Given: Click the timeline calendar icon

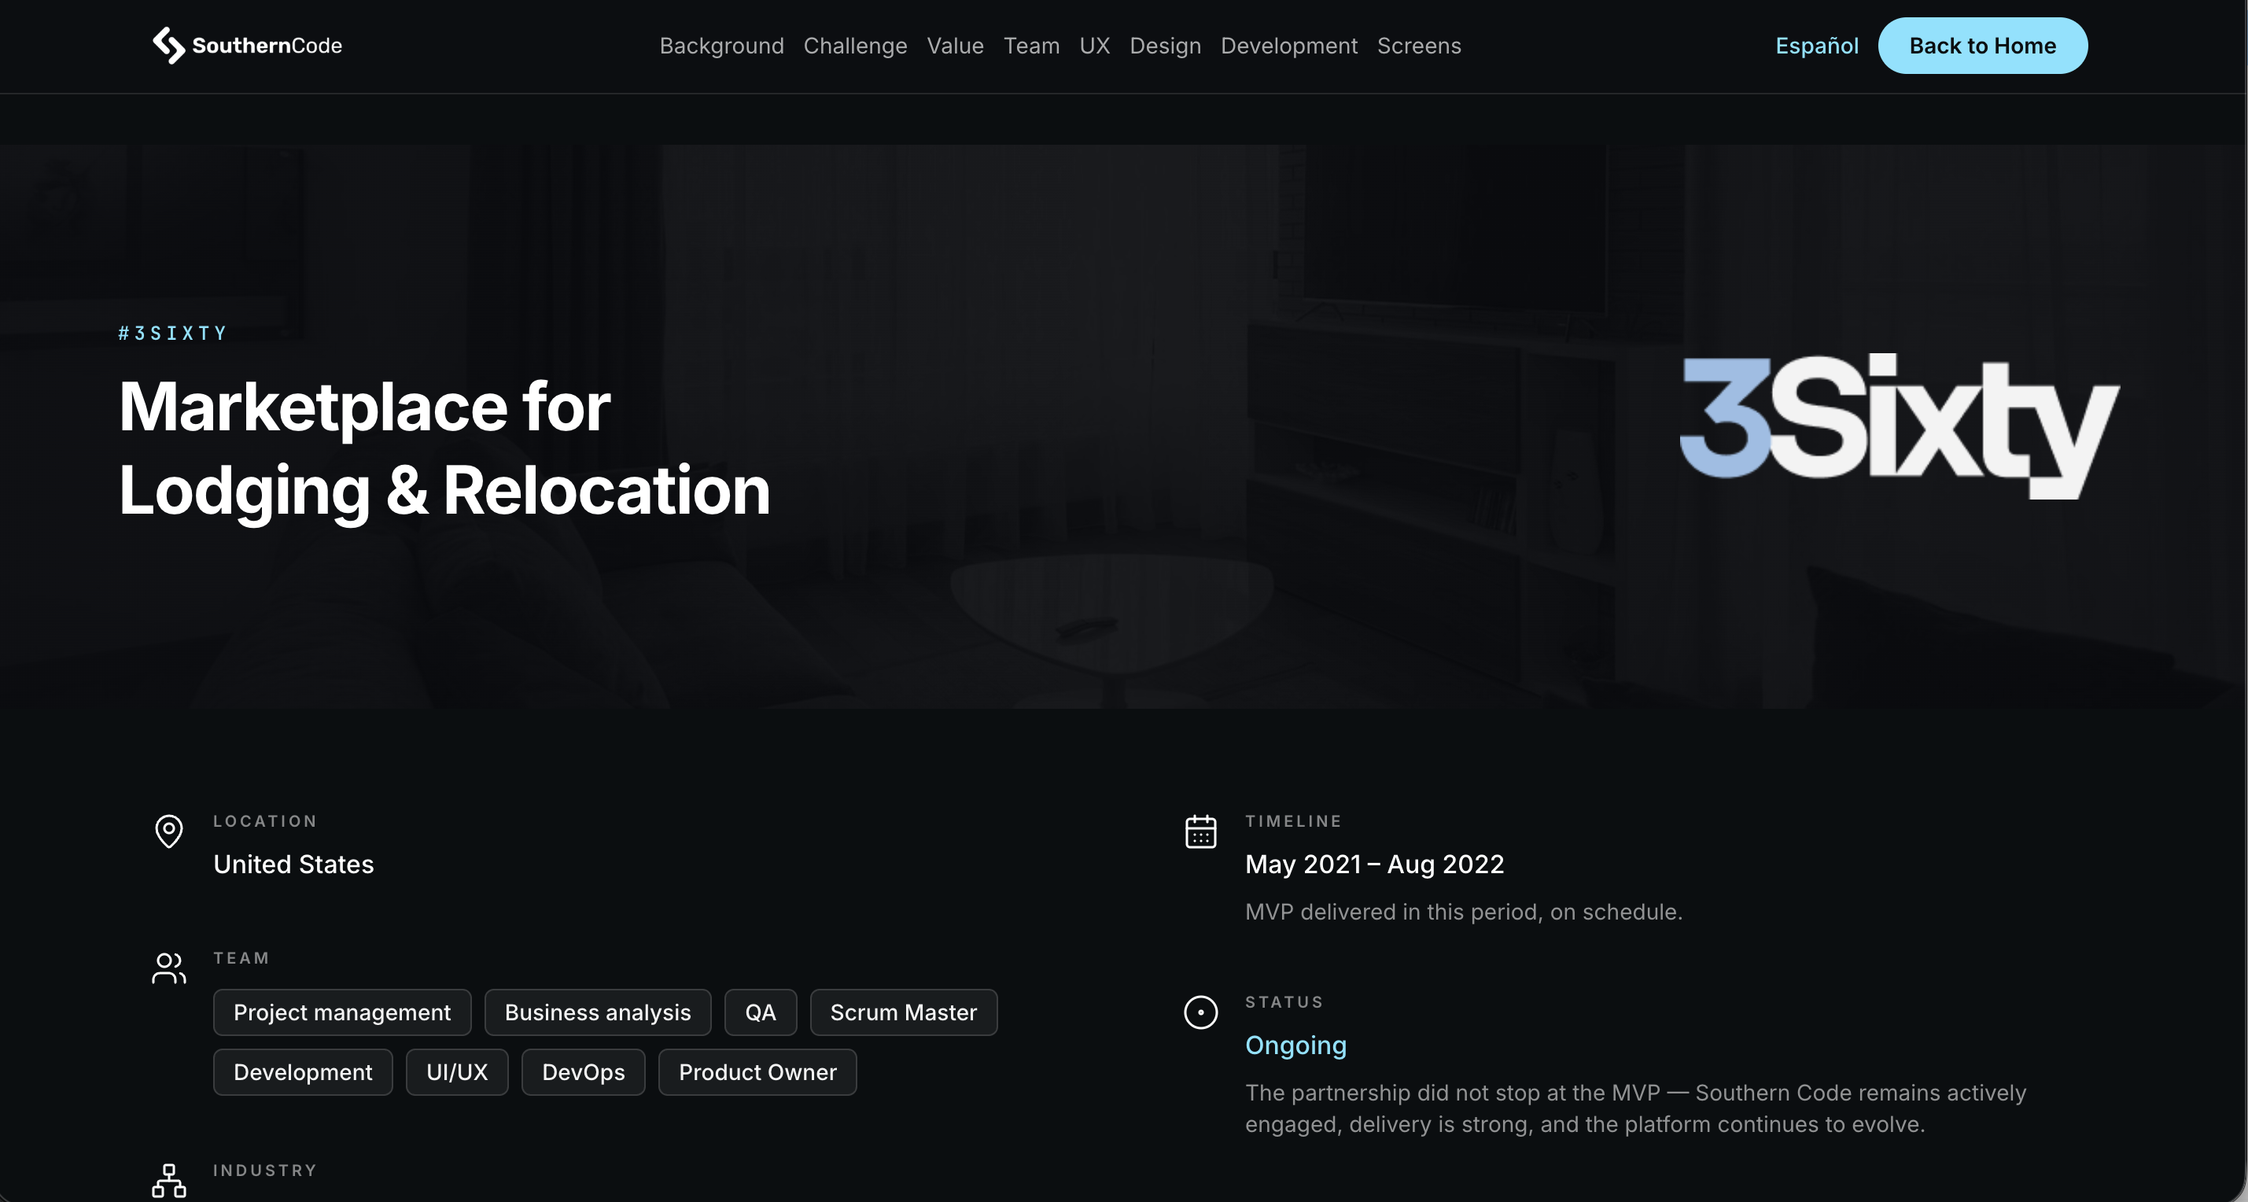Looking at the screenshot, I should [1201, 831].
